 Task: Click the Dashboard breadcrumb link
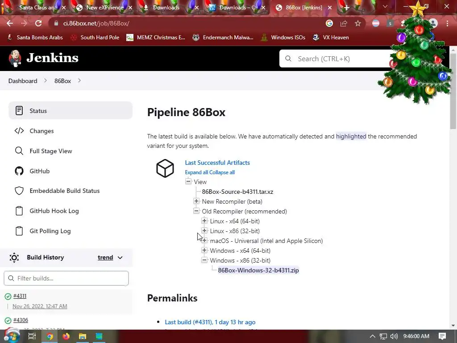[x=23, y=81]
